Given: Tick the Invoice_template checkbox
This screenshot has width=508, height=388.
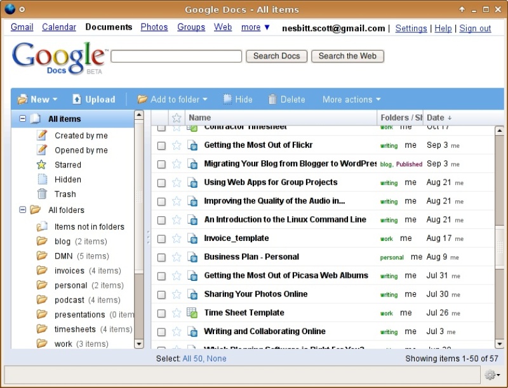Looking at the screenshot, I should (x=161, y=239).
